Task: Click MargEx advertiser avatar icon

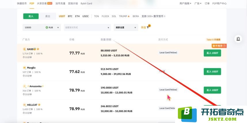Action: 24,68
